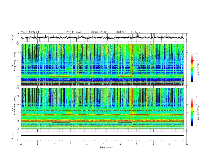Click time axis tick label "9"
210x162 pixels.
click(x=170, y=144)
